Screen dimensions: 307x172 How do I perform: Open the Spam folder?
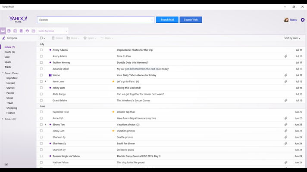[x=8, y=62]
